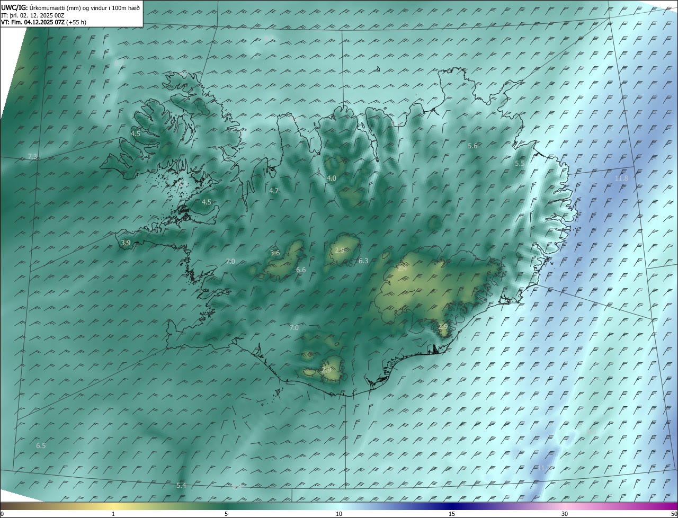The height and width of the screenshot is (518, 678).
Task: Click the '15' tick on the colour scale
Action: tap(452, 514)
